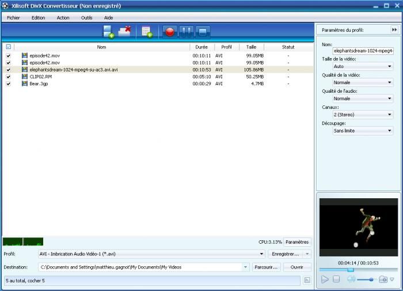Click the application icon in title bar
Viewport: 403px width, 291px height.
[x=5, y=6]
